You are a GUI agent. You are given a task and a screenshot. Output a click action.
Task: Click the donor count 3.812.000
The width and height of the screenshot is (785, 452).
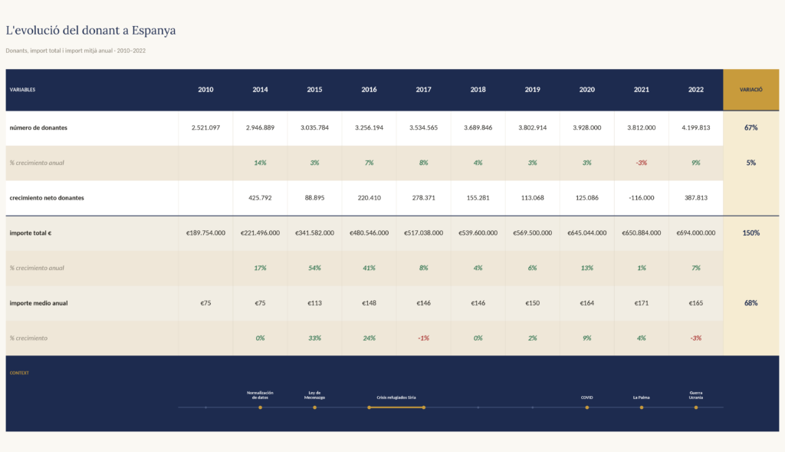click(642, 128)
